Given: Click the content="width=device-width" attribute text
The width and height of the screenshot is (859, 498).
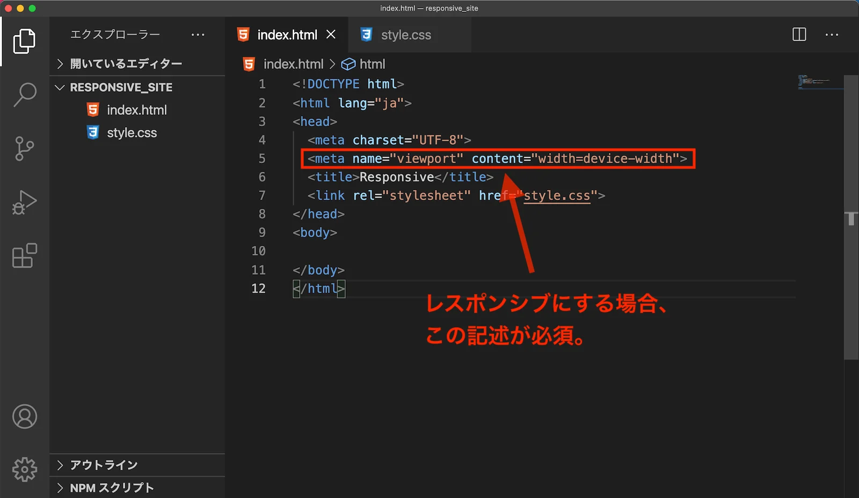Looking at the screenshot, I should pos(576,159).
